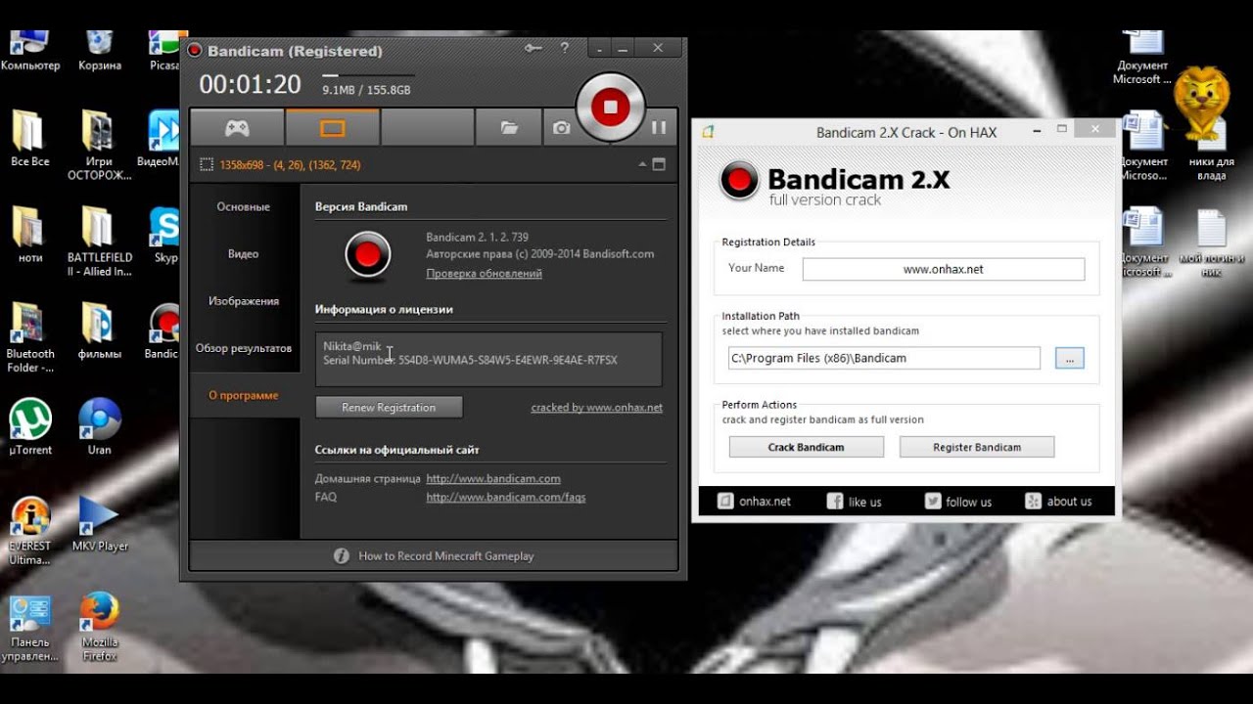Select the фильмы folder on desktop
This screenshot has width=1253, height=704.
tap(99, 331)
